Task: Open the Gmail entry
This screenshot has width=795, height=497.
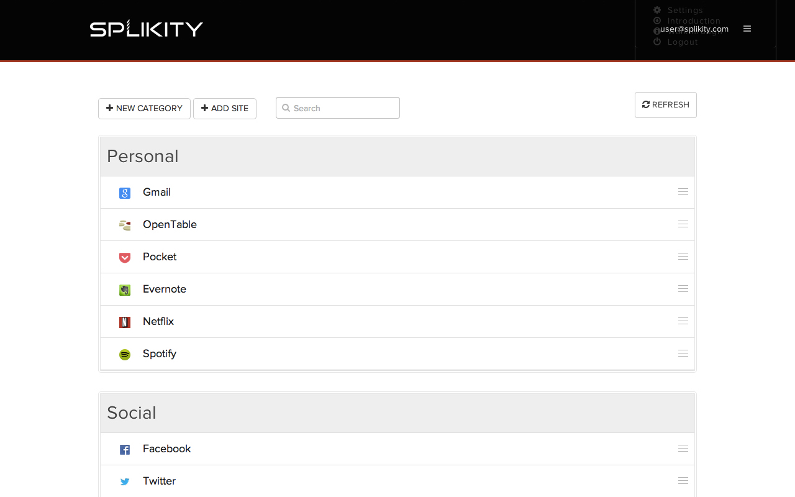Action: [x=157, y=193]
